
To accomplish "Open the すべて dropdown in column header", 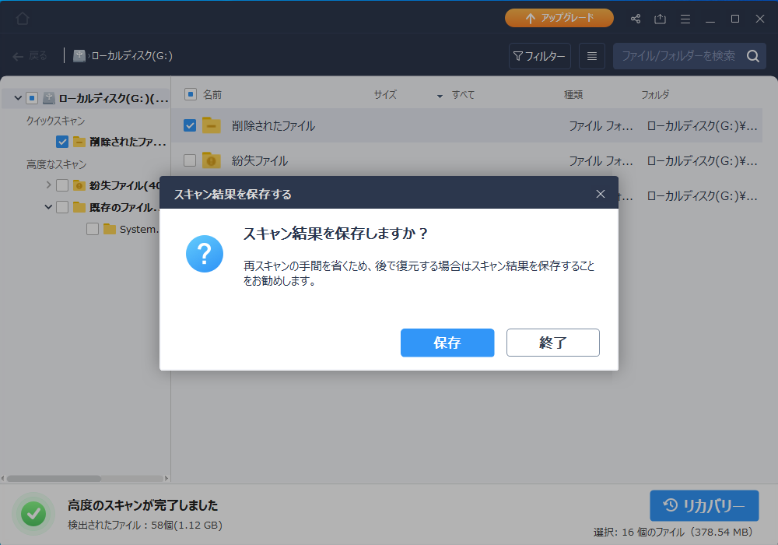I will (440, 96).
